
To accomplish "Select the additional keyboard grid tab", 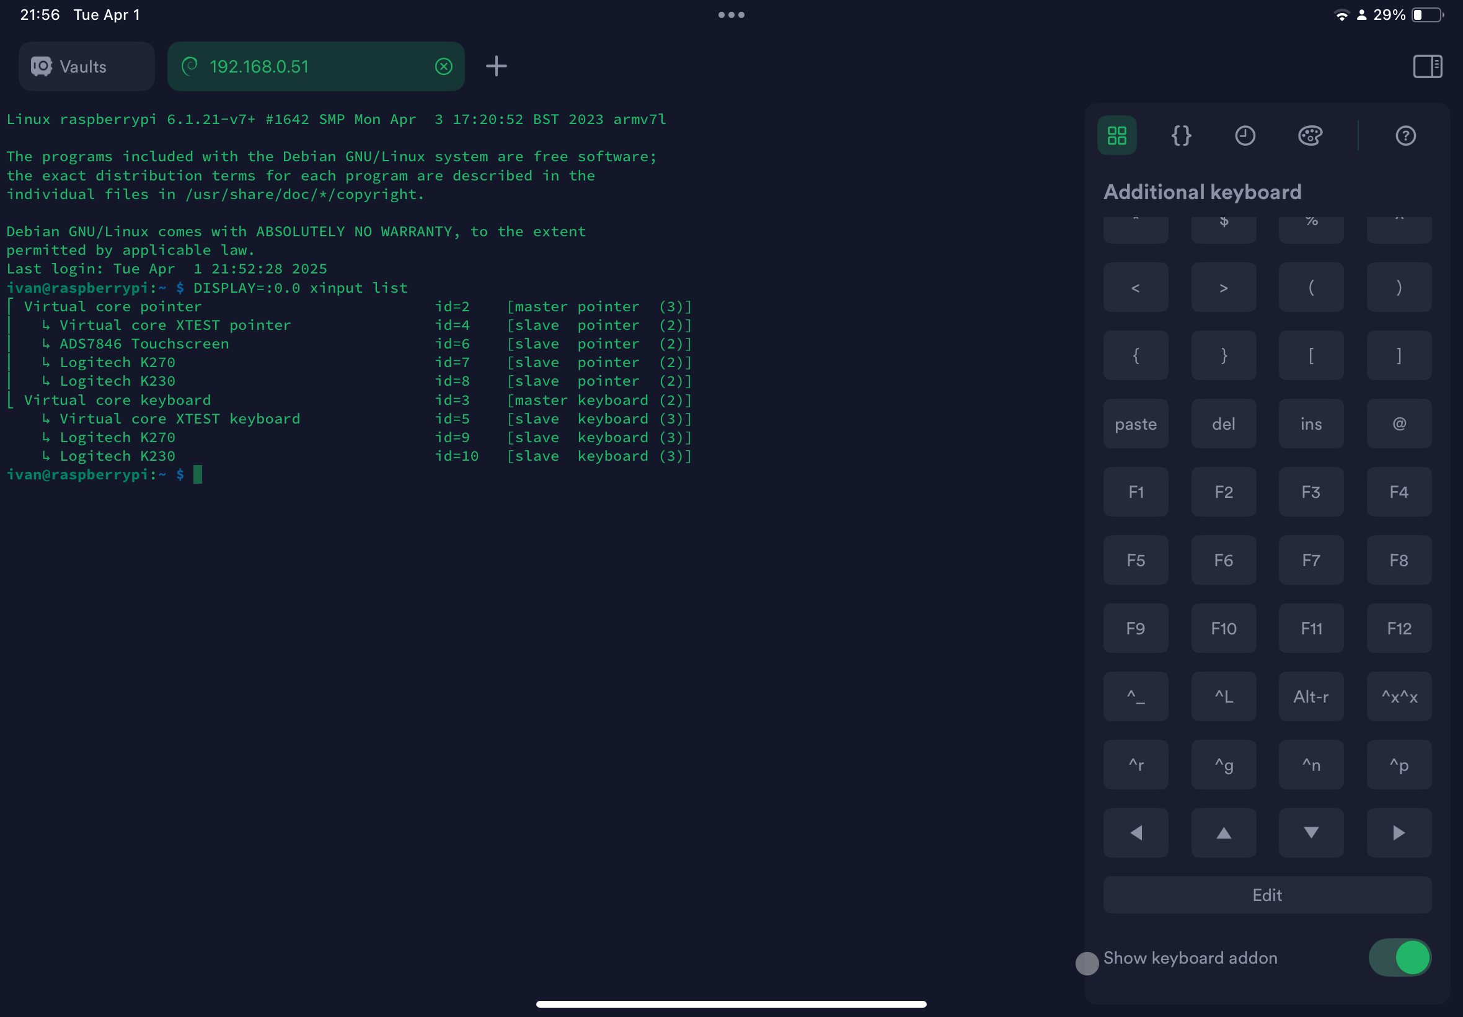I will click(1116, 135).
